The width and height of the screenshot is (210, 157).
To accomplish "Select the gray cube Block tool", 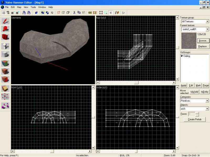I will point(5,54).
